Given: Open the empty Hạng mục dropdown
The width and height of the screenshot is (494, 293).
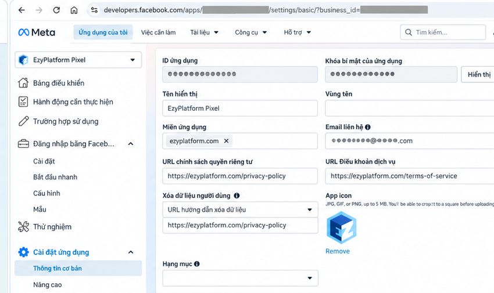Looking at the screenshot, I should pyautogui.click(x=240, y=278).
